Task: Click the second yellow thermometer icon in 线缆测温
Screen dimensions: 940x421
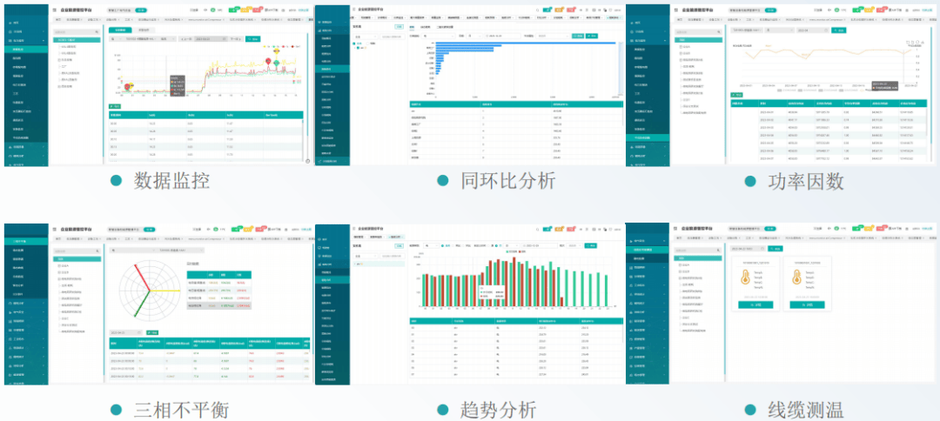Action: 796,280
